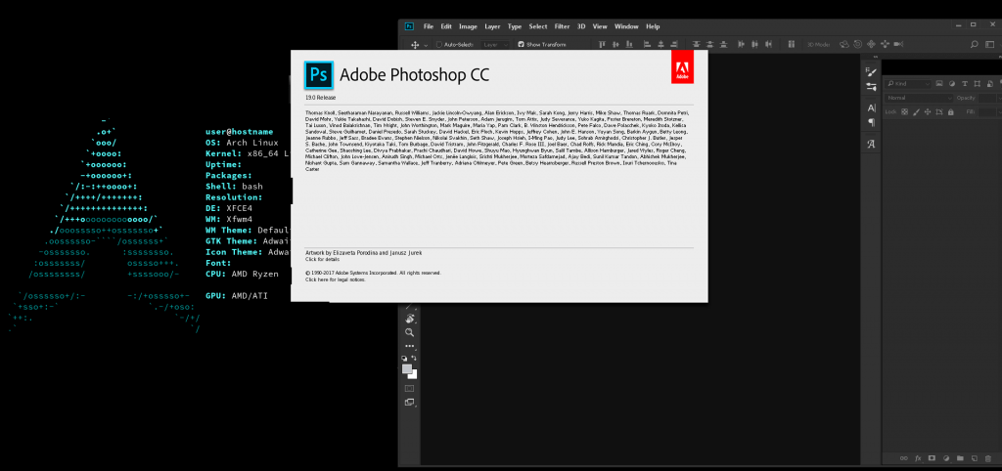Click the Delete layer trash icon
Viewport: 1002px width, 471px height.
[987, 458]
